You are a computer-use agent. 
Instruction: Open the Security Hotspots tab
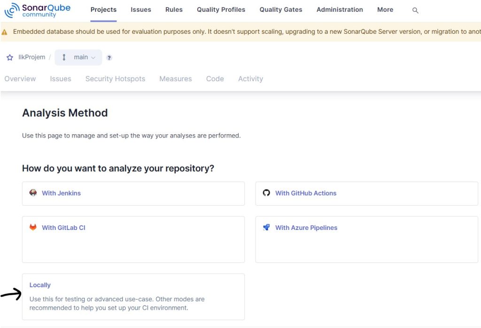pyautogui.click(x=116, y=79)
